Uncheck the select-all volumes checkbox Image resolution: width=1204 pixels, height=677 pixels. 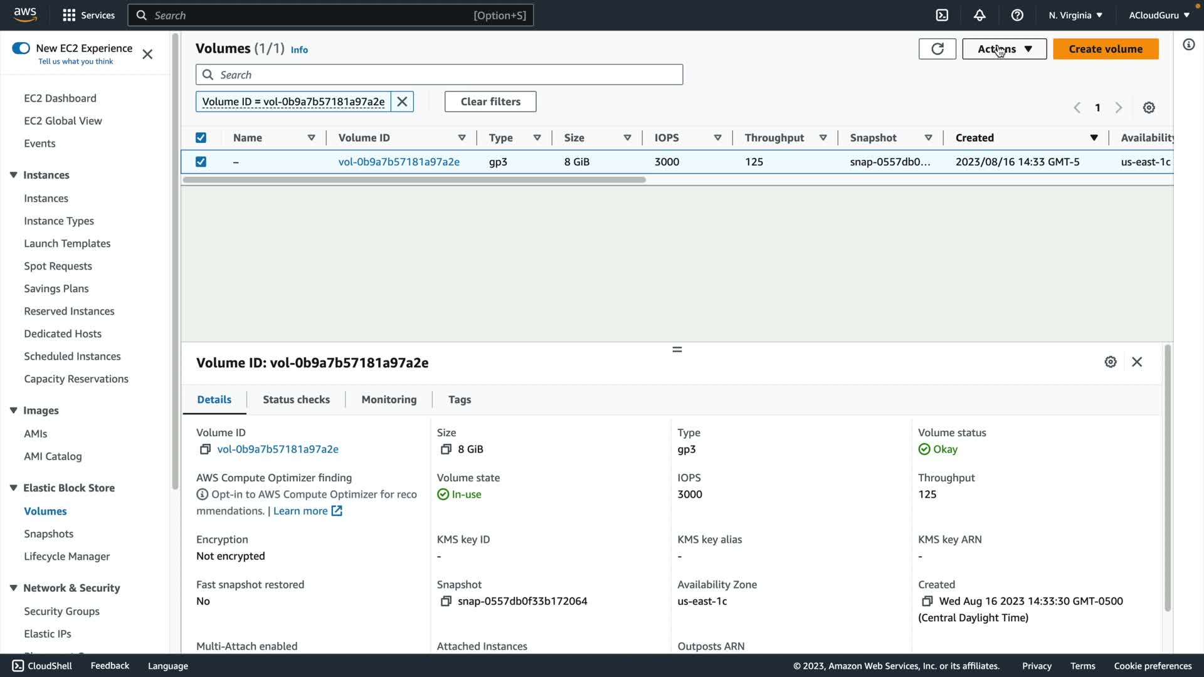pos(201,138)
